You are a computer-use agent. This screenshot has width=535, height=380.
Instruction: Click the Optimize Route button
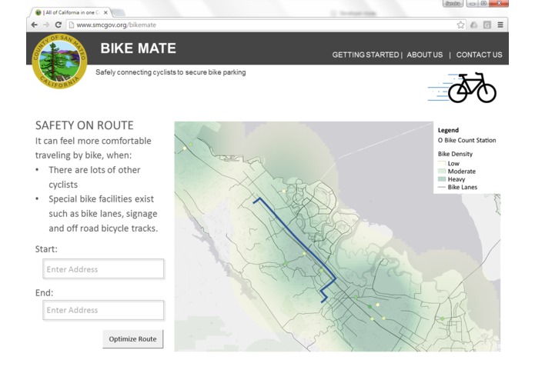132,338
